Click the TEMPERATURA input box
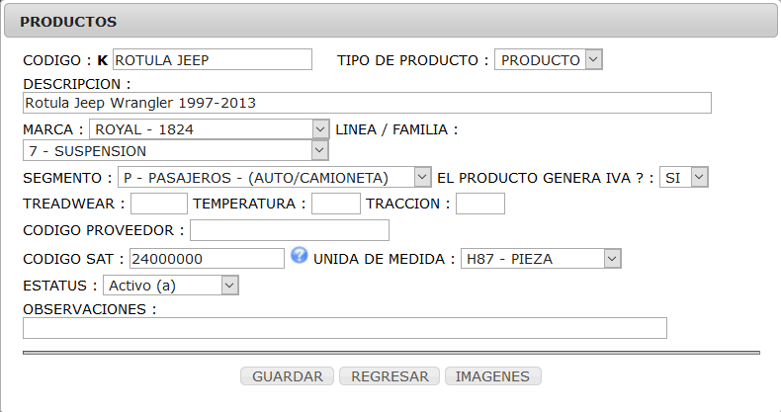 tap(336, 204)
